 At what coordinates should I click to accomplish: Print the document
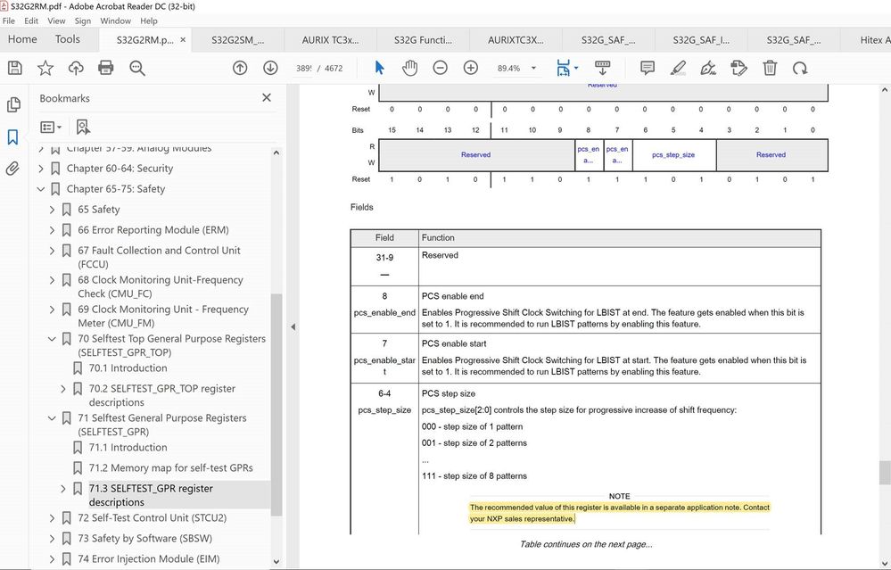click(106, 68)
